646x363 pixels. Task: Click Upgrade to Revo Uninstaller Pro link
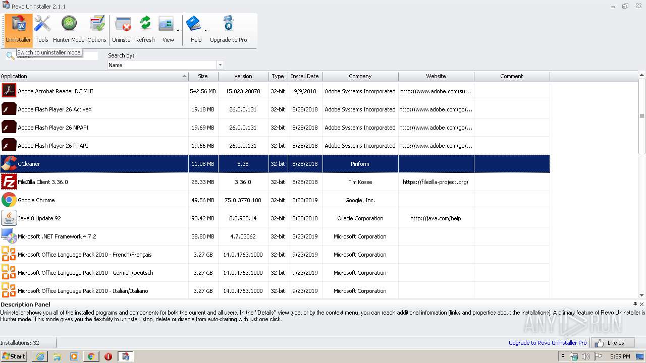(548, 343)
